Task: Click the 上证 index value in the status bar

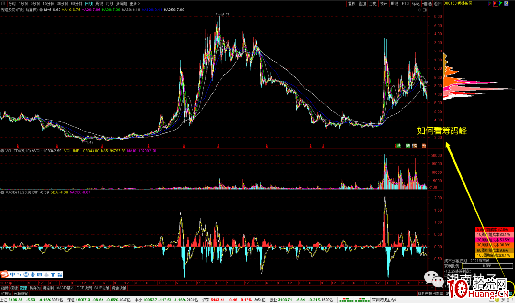Action: coord(15,300)
